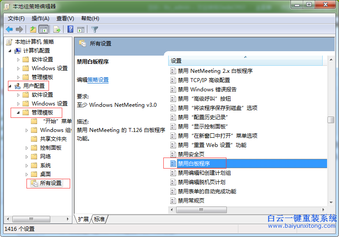
Task: Click policy icon beside 禁用 TCP/IP 高级配置
Action: (x=173, y=80)
